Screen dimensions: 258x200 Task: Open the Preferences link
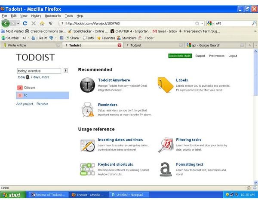[x=217, y=56]
